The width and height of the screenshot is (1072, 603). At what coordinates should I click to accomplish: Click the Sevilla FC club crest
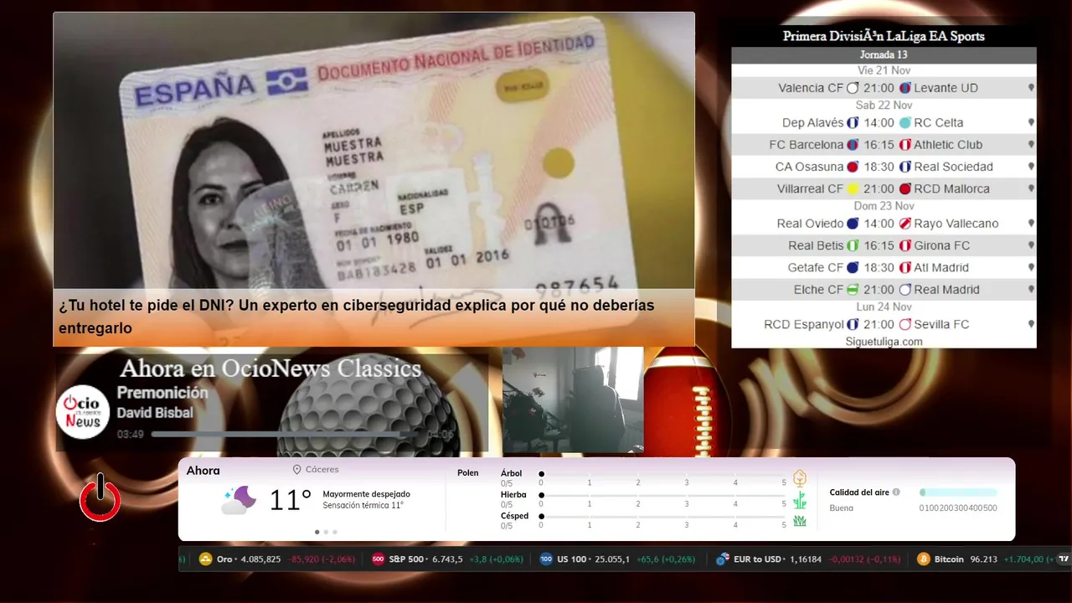point(904,324)
